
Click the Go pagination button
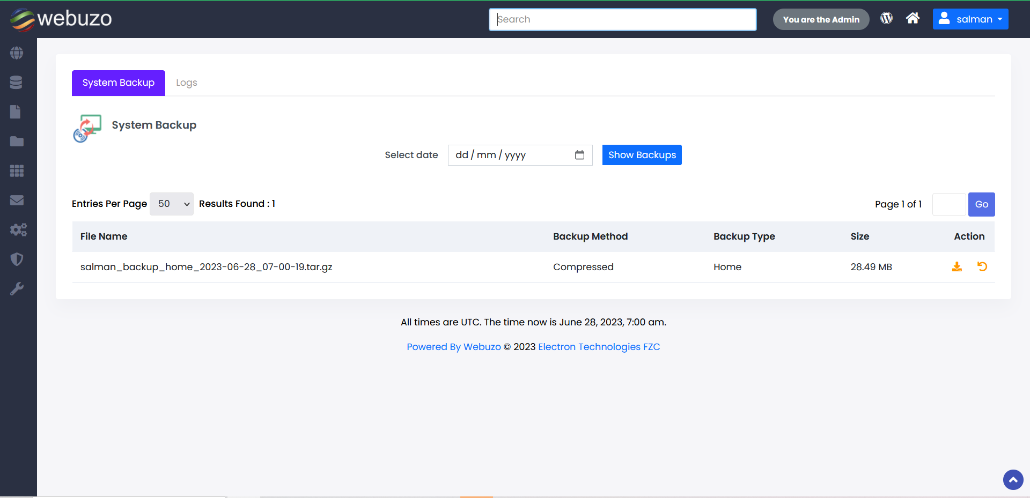coord(981,204)
